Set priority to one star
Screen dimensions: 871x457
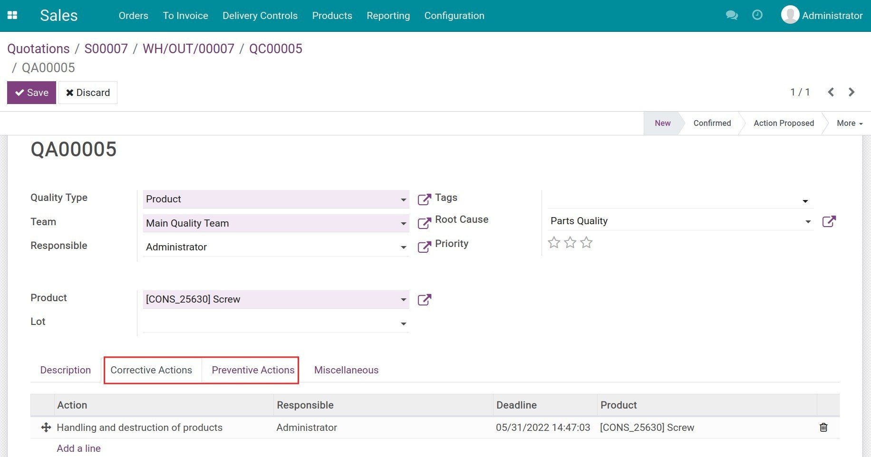click(554, 243)
